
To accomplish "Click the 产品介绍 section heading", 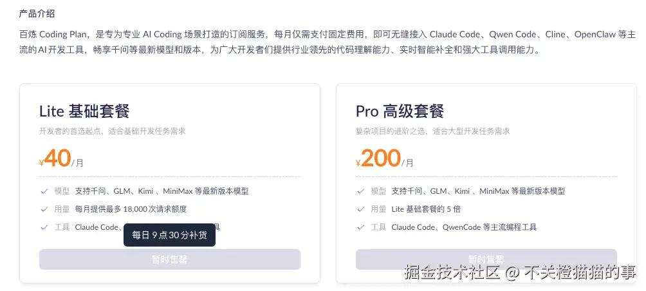I will click(x=37, y=13).
